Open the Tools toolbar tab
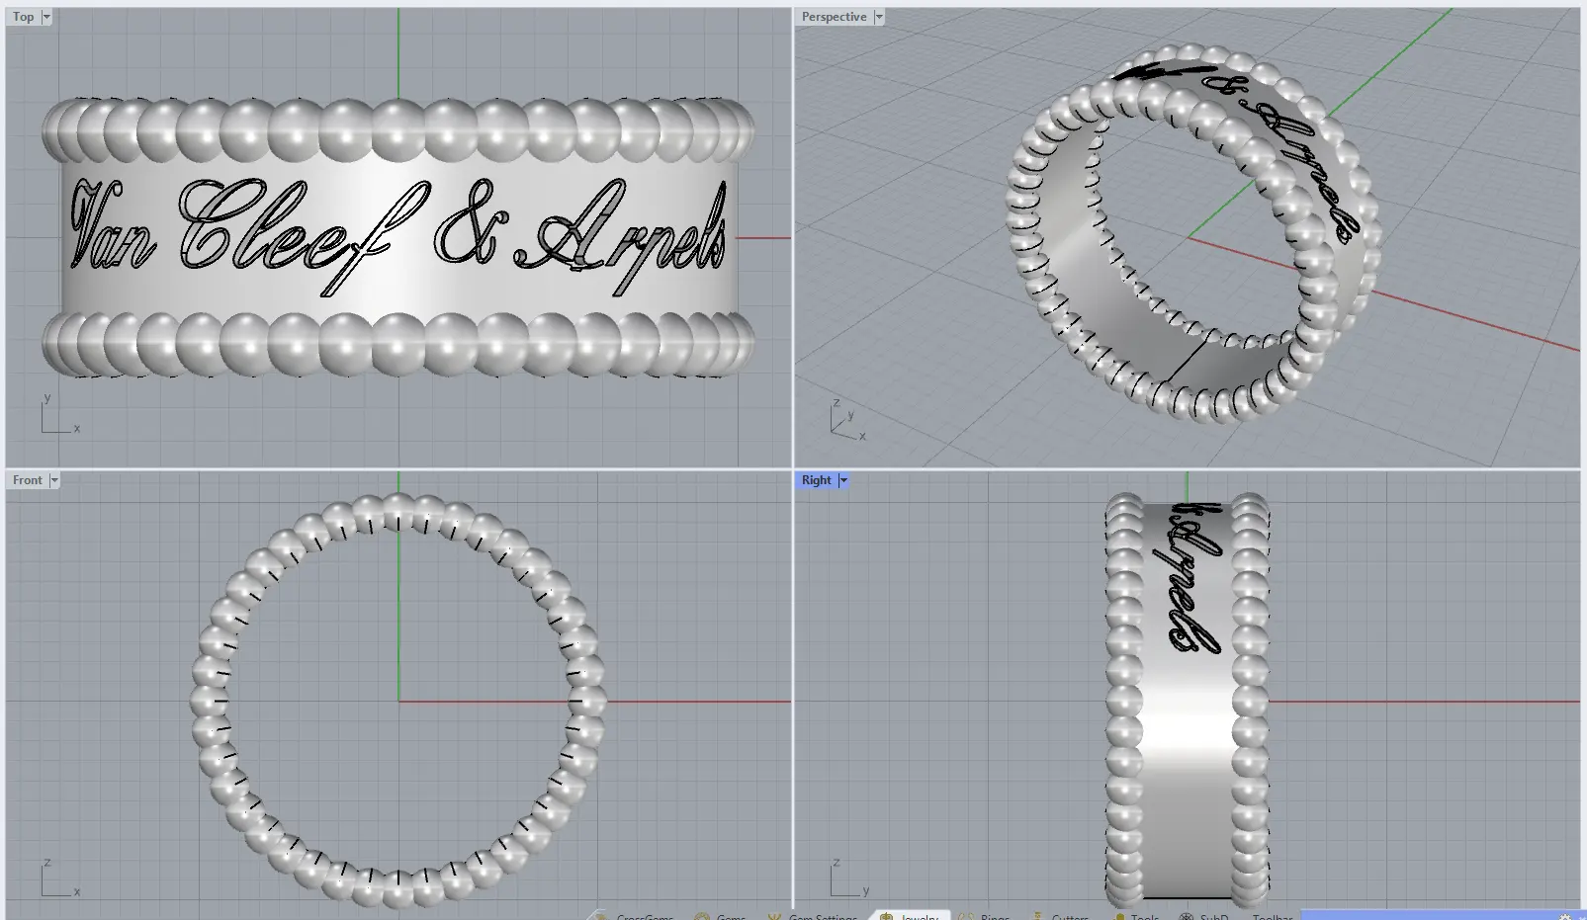The height and width of the screenshot is (920, 1587). pyautogui.click(x=1144, y=916)
